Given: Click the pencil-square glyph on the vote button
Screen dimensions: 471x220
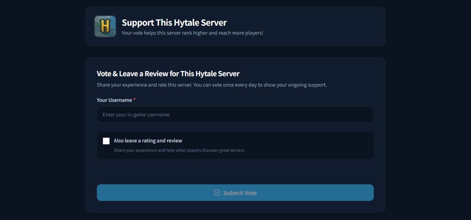Looking at the screenshot, I should coord(217,193).
